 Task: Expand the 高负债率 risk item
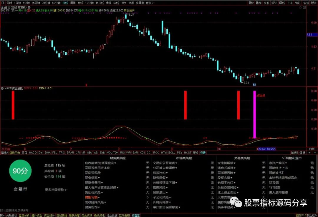pyautogui.click(x=92, y=178)
